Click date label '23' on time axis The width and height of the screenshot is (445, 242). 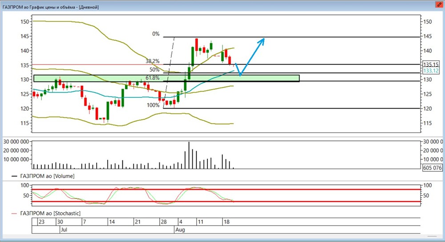point(41,222)
